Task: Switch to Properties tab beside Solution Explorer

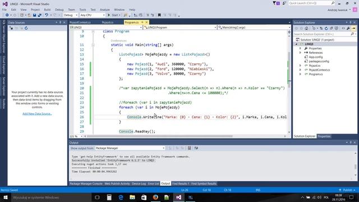Action: (x=324, y=136)
